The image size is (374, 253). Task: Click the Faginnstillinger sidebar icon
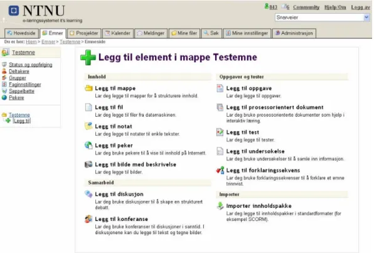[x=4, y=84]
